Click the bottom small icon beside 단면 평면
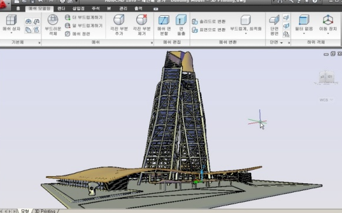 [286, 34]
